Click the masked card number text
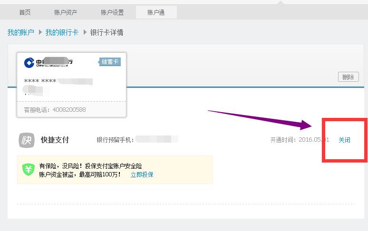This screenshot has width=368, height=231. (58, 81)
